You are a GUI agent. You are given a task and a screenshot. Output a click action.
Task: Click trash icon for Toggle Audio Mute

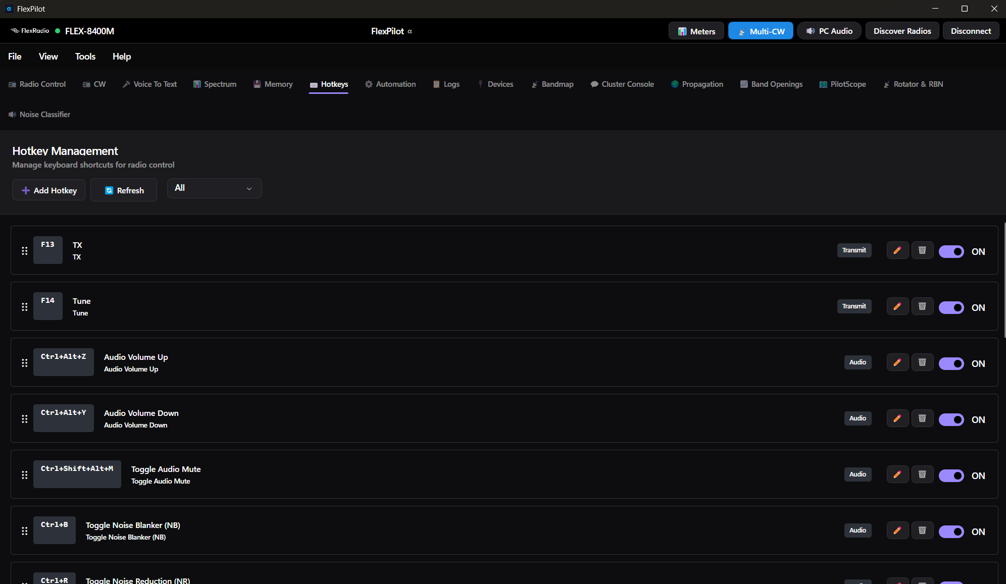(922, 474)
